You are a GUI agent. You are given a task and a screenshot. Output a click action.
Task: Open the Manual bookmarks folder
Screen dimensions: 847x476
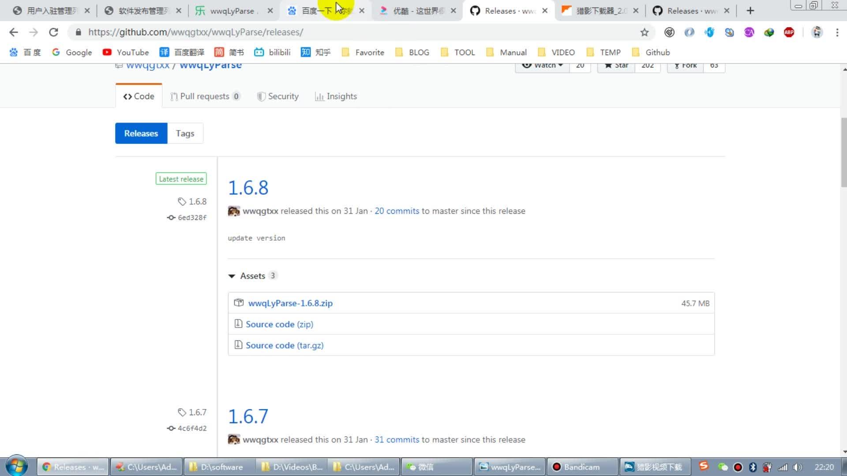pos(506,52)
